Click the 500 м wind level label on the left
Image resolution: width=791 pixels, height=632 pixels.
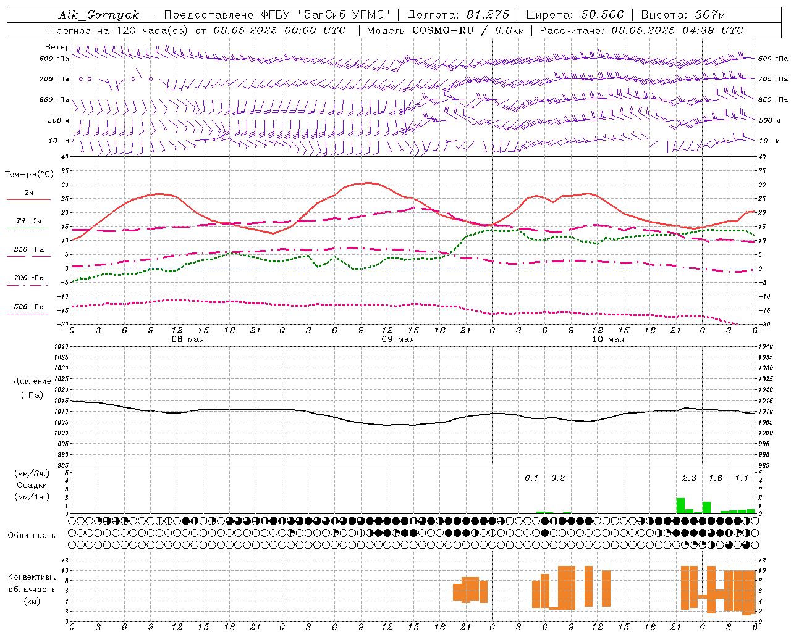click(59, 120)
